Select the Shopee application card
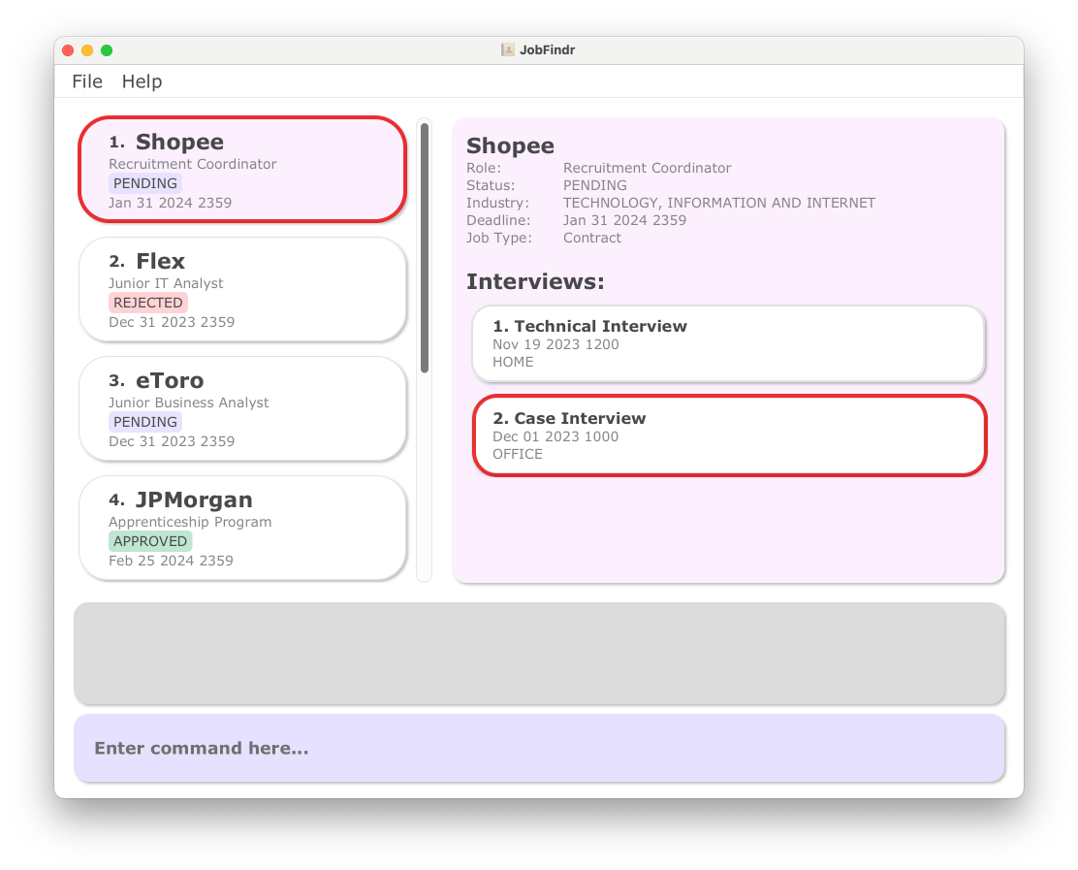 (x=242, y=170)
